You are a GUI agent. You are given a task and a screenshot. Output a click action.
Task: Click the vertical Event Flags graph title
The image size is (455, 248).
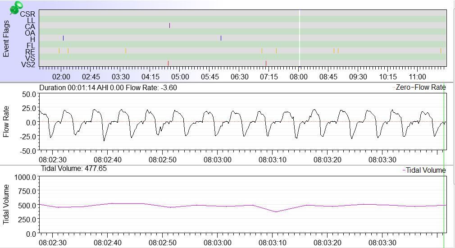[6, 38]
